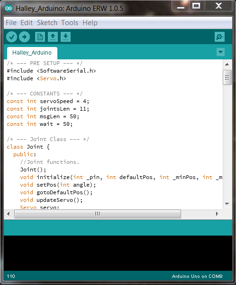The height and width of the screenshot is (285, 236).
Task: Maximize the Arduino window
Action: pyautogui.click(x=196, y=6)
